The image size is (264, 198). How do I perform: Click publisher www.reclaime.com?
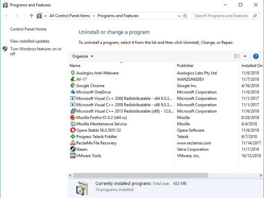pyautogui.click(x=194, y=143)
